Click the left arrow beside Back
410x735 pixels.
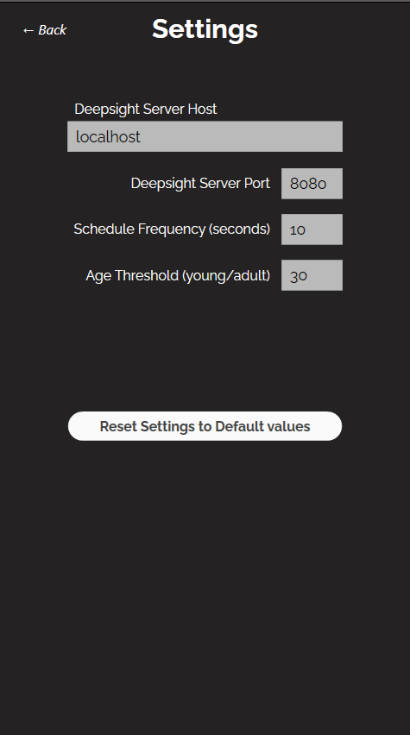28,31
